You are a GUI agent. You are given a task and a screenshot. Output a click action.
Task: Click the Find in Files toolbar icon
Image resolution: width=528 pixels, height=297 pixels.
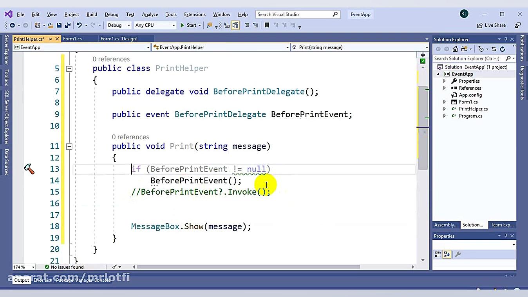coord(209,25)
